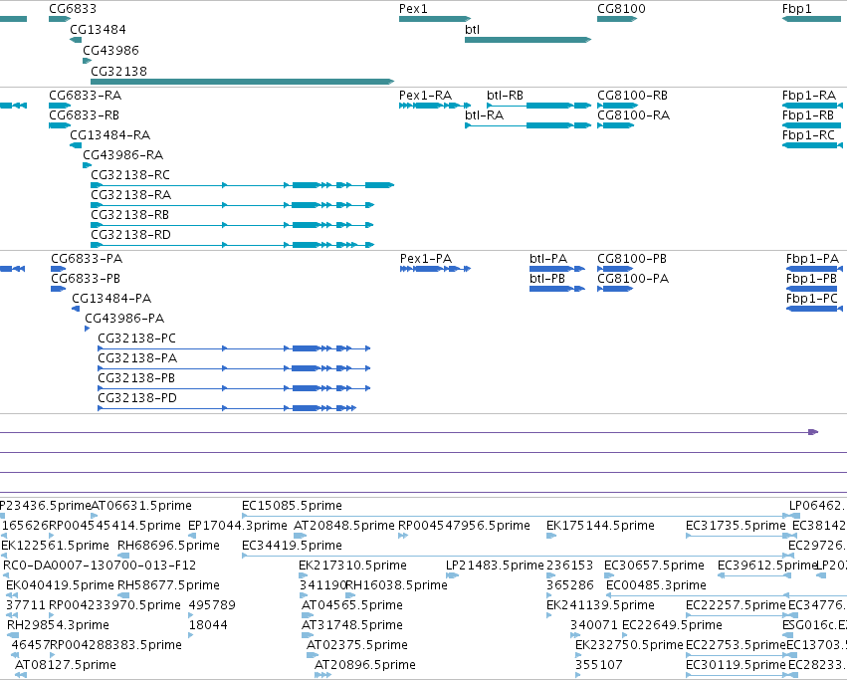
Task: Click the CG13484-RA transcript label
Action: click(x=110, y=135)
